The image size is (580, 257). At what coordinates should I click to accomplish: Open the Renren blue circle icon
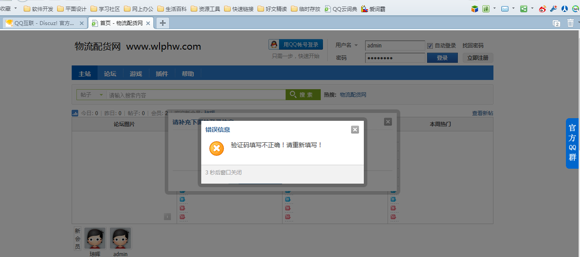(x=565, y=9)
